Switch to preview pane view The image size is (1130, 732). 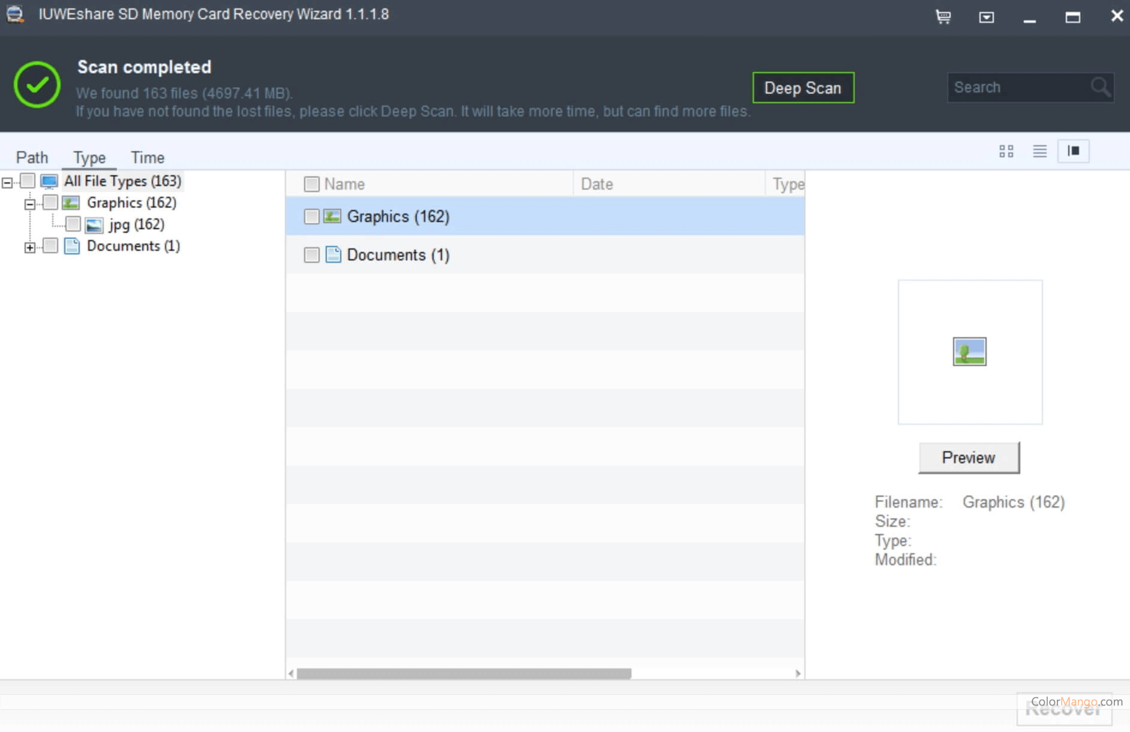pyautogui.click(x=1074, y=151)
